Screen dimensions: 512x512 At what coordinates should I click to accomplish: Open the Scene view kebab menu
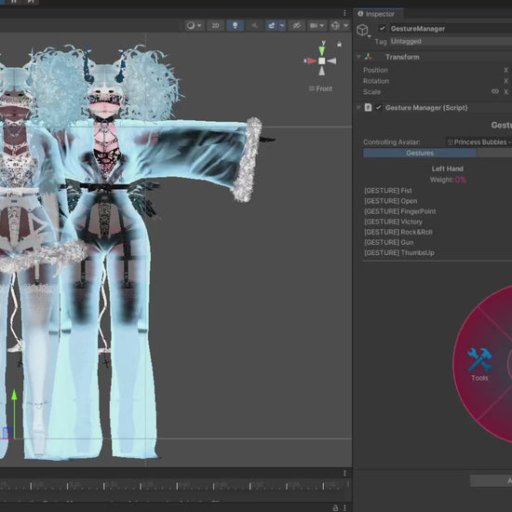[344, 13]
